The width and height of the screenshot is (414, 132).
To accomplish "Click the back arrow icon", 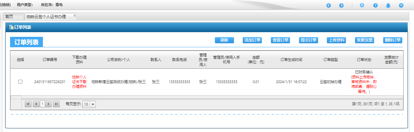I will point(329,5).
